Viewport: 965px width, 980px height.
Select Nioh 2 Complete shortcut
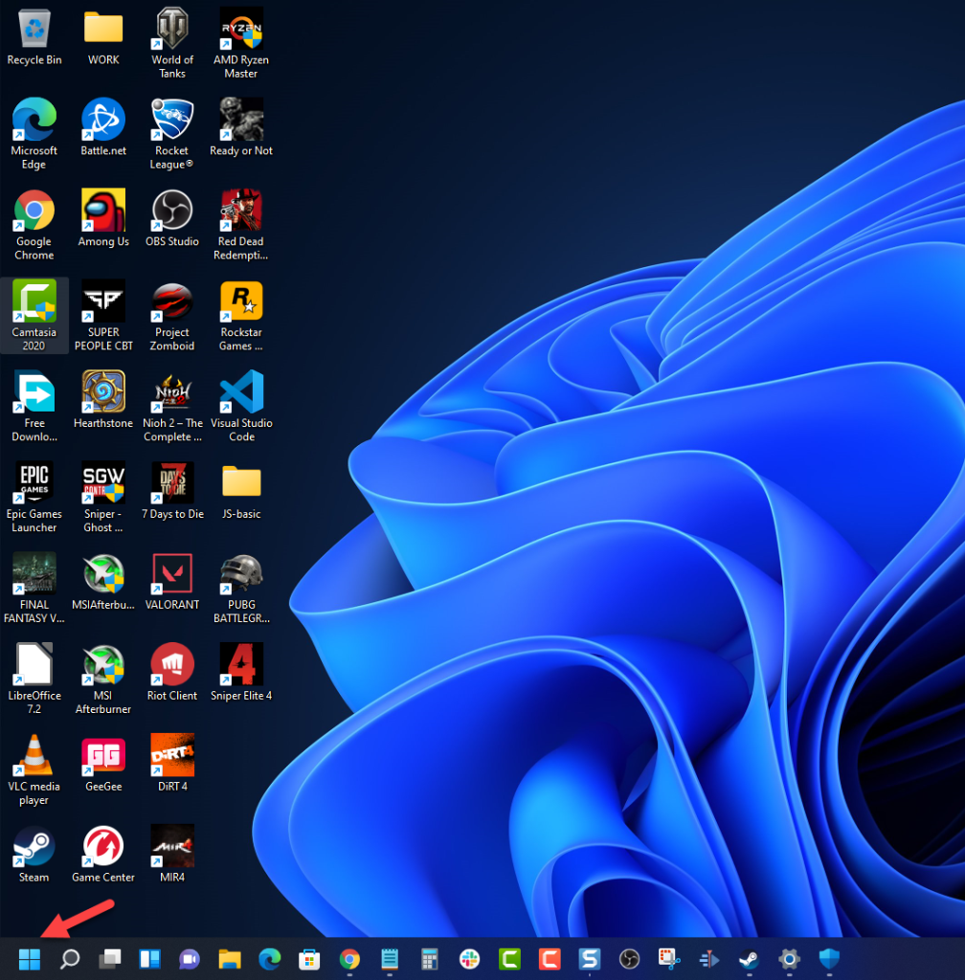[172, 406]
